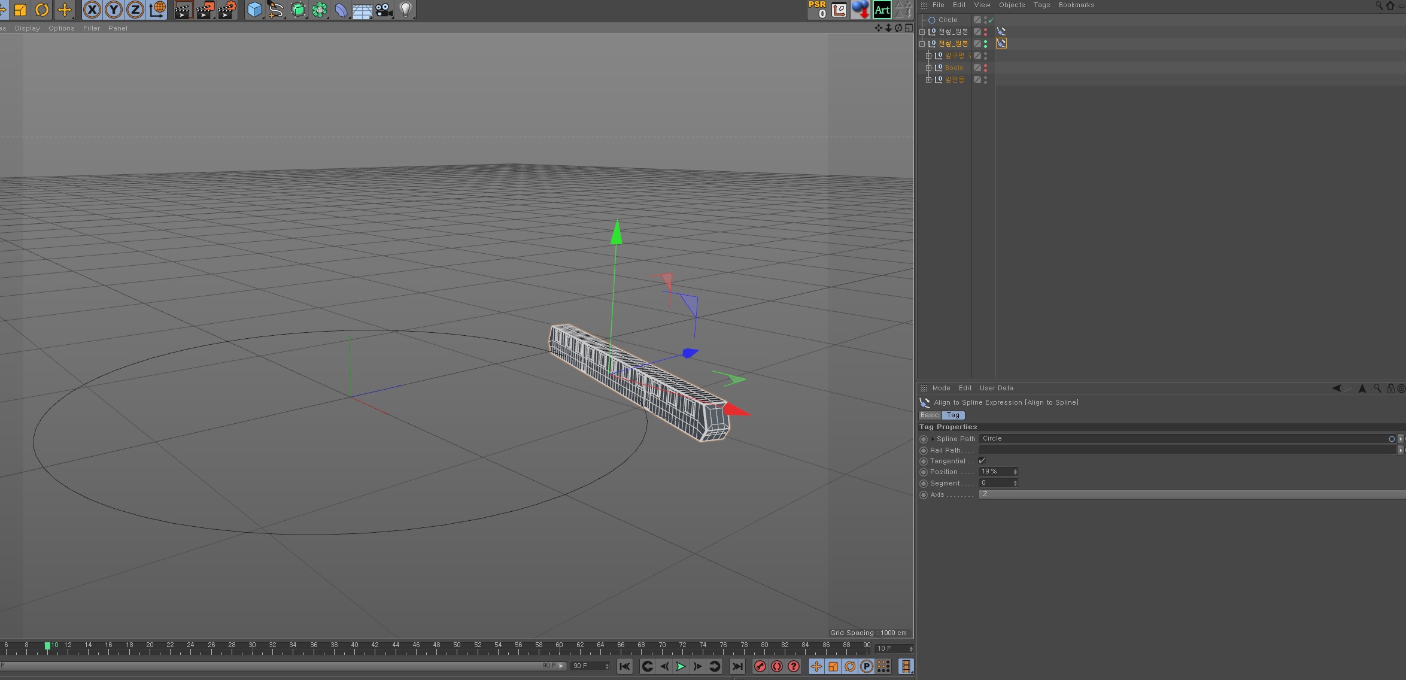Open the viewport Options menu
1406x680 pixels.
(62, 28)
